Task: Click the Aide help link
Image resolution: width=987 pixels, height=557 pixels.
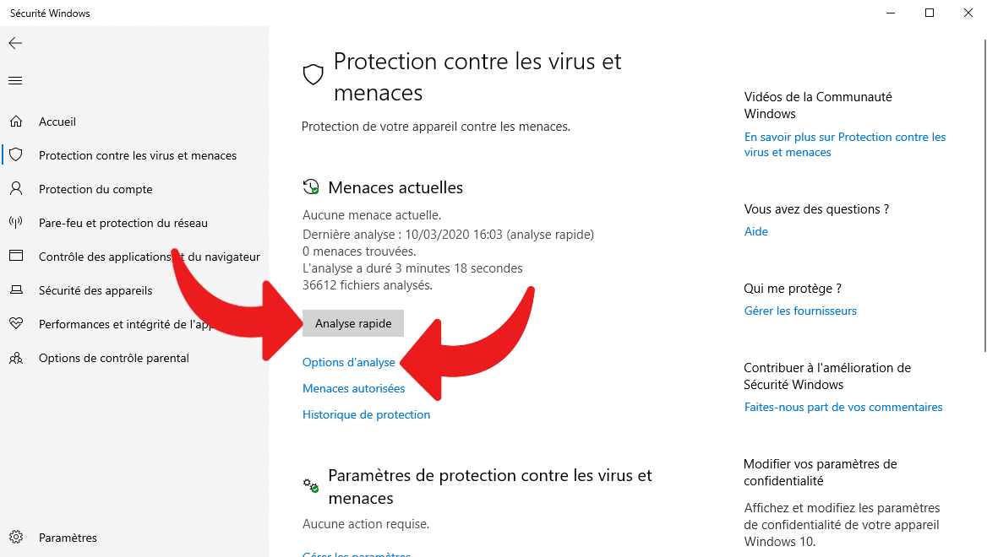Action: (756, 231)
